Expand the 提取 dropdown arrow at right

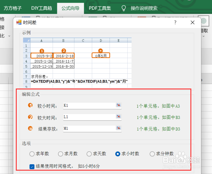pyautogui.click(x=203, y=37)
